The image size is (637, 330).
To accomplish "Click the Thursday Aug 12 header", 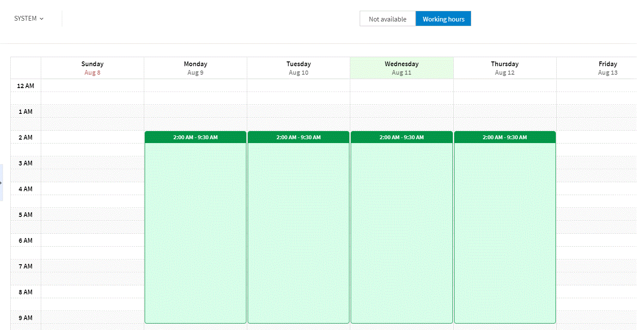I will [504, 68].
